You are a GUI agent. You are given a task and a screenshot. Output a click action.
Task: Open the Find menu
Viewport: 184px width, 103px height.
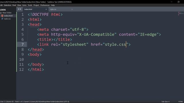click(x=14, y=5)
